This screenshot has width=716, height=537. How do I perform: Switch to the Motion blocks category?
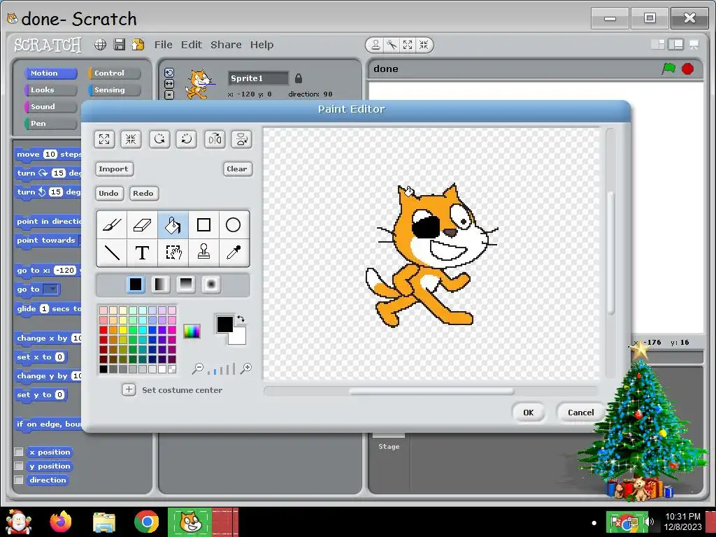(x=50, y=73)
